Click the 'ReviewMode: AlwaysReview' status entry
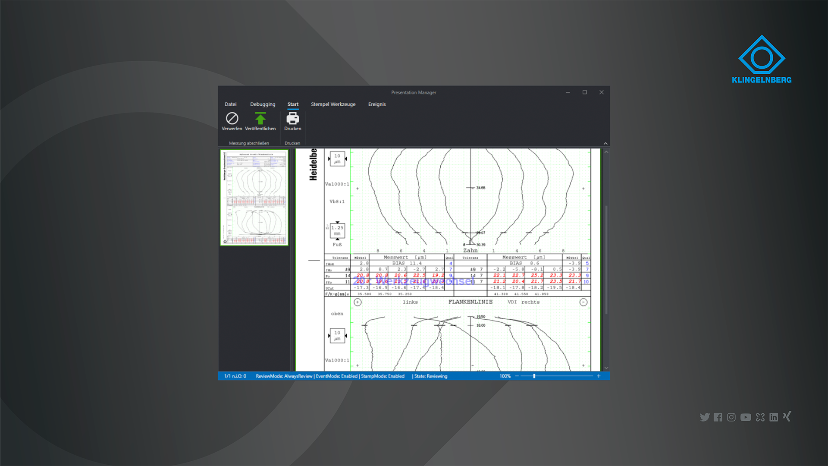 (x=284, y=376)
